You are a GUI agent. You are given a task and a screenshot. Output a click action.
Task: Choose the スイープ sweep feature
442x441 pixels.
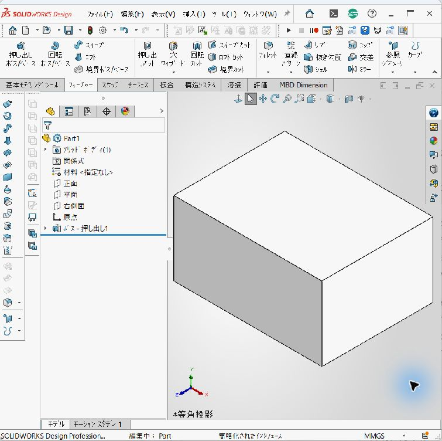(x=89, y=45)
